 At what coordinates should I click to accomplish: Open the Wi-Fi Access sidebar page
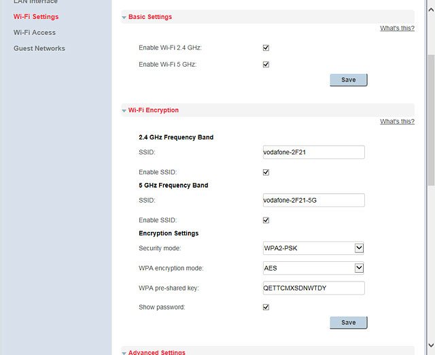(x=35, y=33)
